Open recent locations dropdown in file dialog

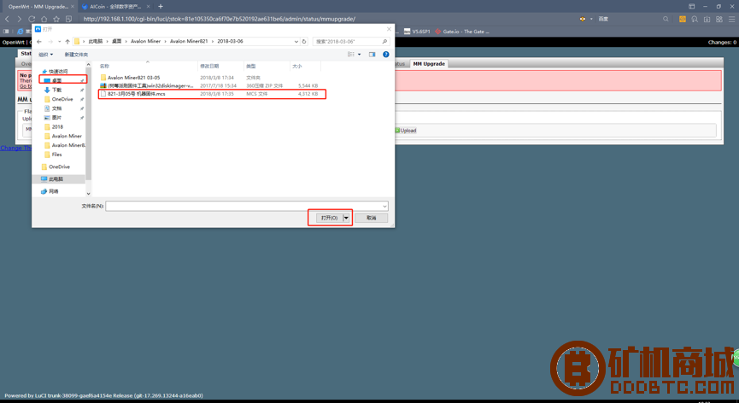pos(60,42)
